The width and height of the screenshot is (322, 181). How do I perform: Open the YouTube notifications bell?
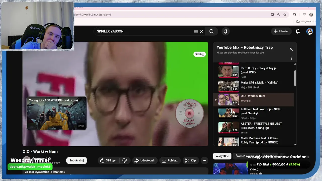pos(298,31)
